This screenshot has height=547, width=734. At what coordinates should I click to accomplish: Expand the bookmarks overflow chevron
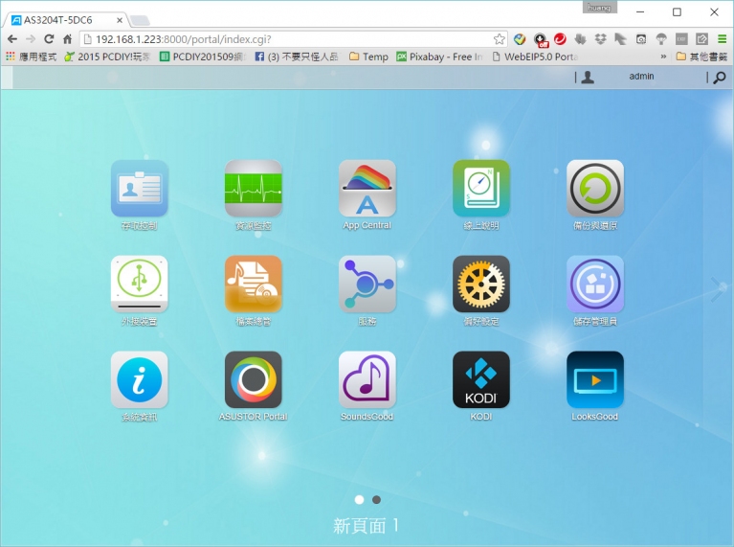[663, 57]
